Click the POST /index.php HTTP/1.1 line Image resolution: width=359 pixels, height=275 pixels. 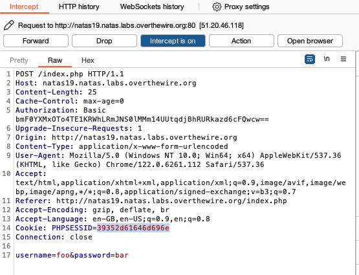pos(70,74)
